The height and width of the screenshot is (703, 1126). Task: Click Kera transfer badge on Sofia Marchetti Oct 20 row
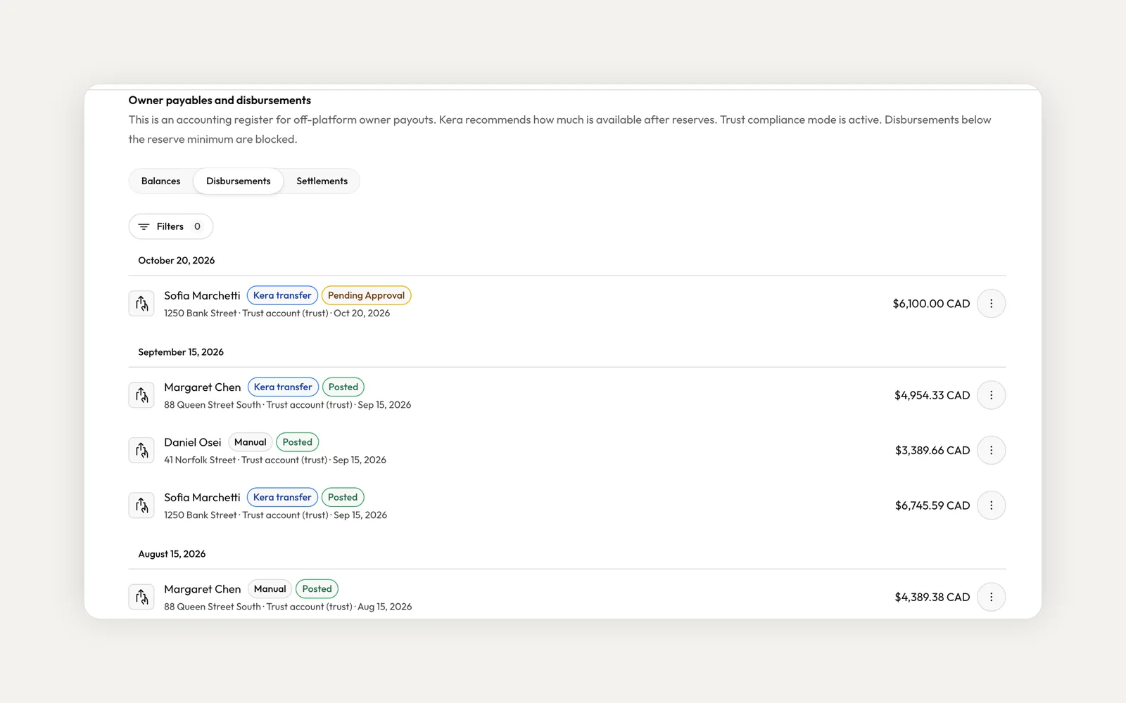click(x=282, y=295)
